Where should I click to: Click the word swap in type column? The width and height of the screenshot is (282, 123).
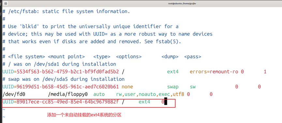(173, 87)
